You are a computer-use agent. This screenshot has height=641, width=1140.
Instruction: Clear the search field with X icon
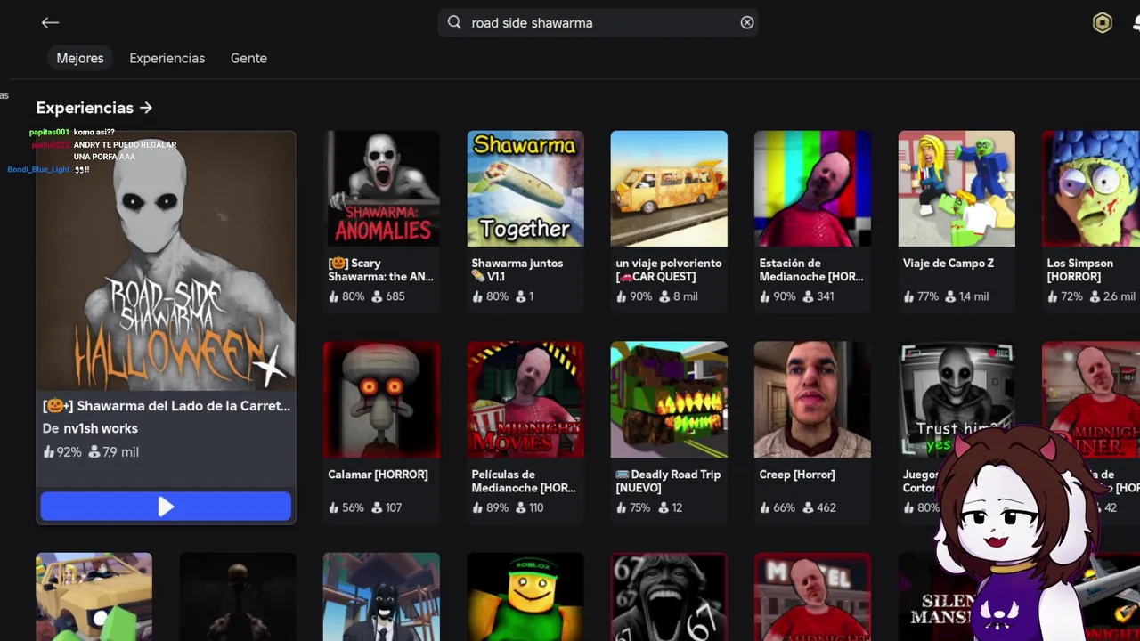tap(747, 22)
